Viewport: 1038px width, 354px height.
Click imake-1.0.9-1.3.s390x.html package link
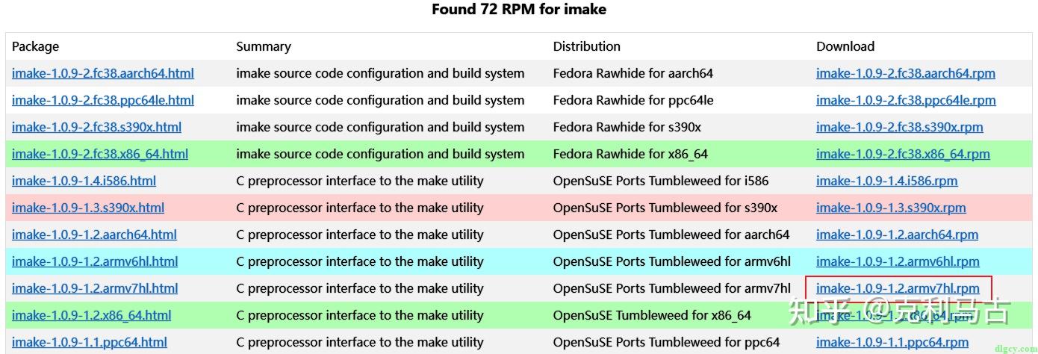(88, 208)
